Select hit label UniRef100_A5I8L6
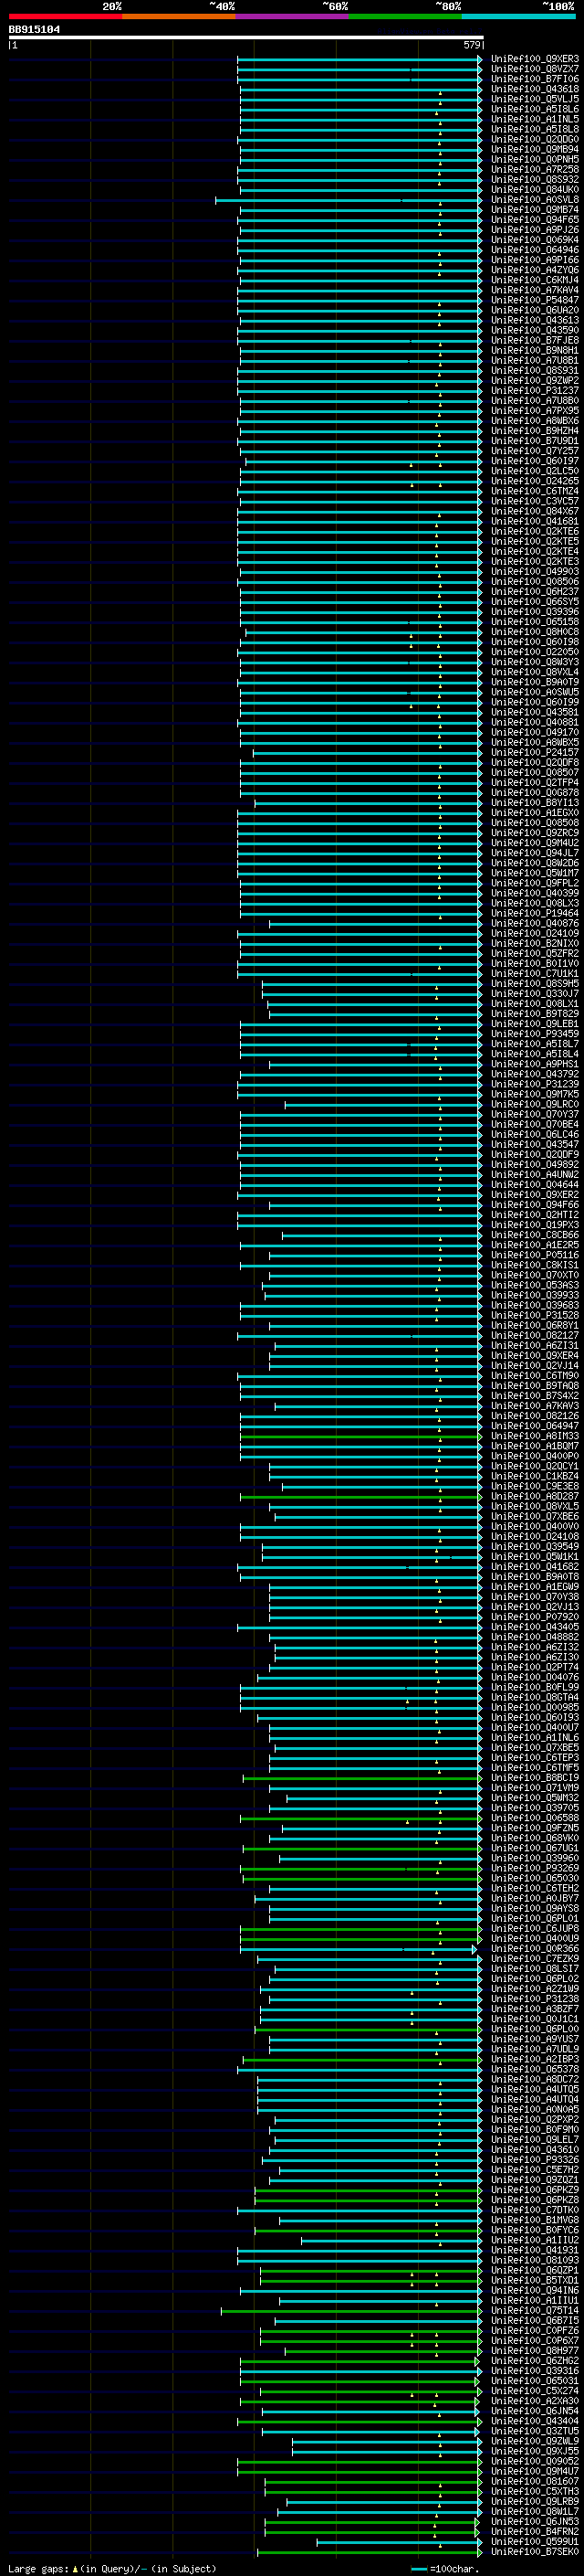 click(534, 109)
